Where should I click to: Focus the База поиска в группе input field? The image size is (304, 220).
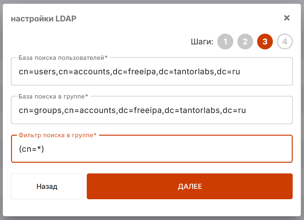[x=152, y=110]
